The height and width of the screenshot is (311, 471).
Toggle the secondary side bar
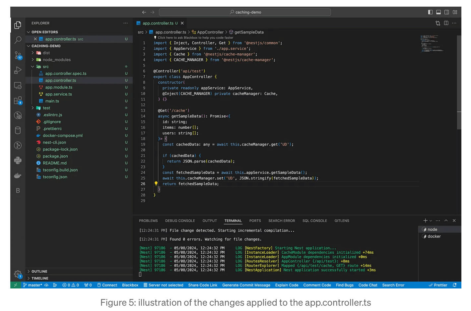447,12
